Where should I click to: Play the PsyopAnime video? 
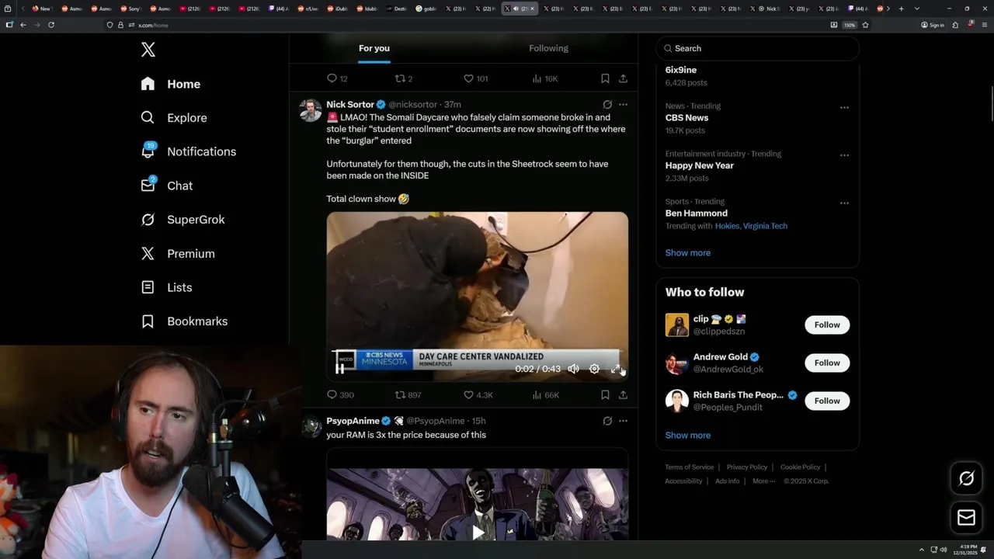click(x=478, y=532)
